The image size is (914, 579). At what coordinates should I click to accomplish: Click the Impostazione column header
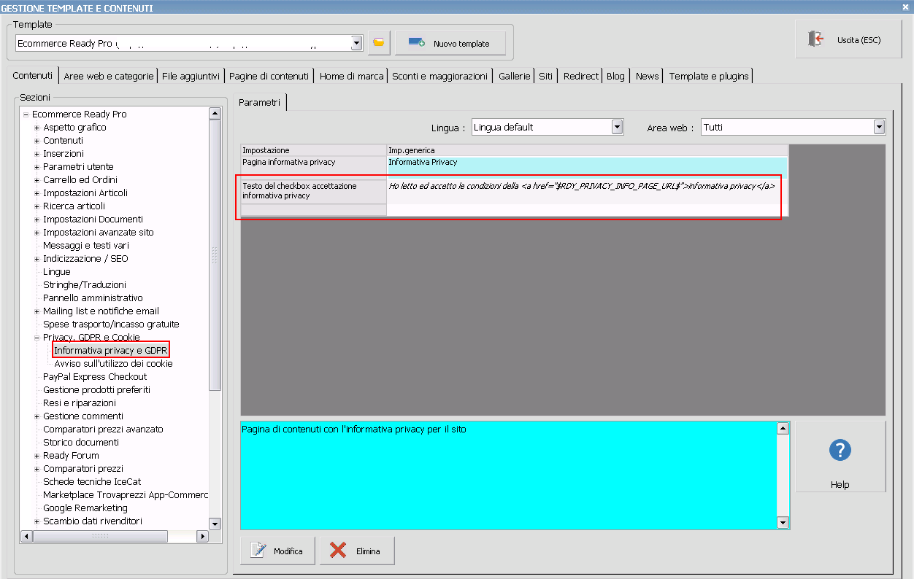[x=313, y=150]
